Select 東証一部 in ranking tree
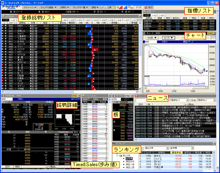Viewport: 220px width, 173px height. (130, 165)
